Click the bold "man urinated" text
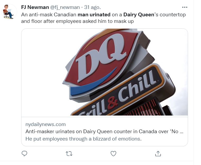The image size is (201, 165). click(94, 14)
